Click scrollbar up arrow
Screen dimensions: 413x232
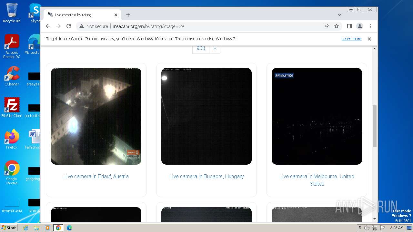tap(375, 49)
